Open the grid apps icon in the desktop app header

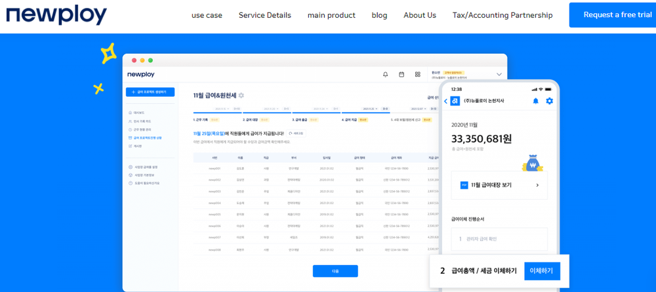pos(417,75)
